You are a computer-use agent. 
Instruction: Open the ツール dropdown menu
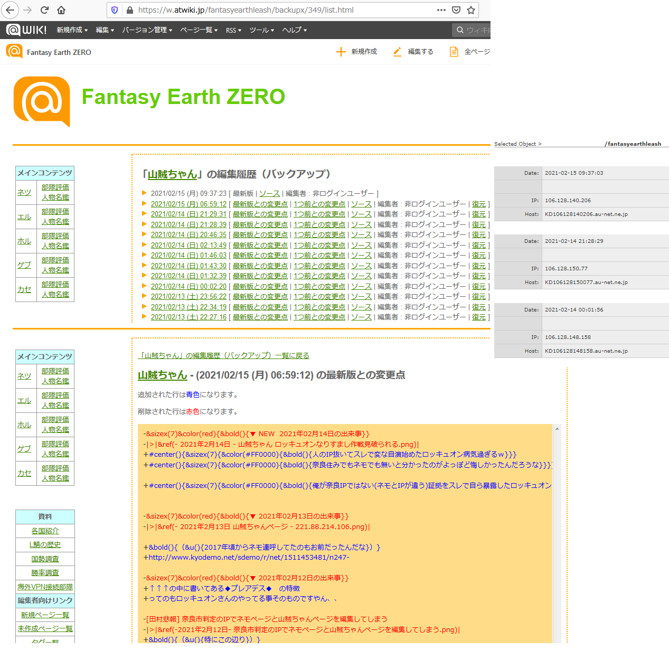point(262,30)
